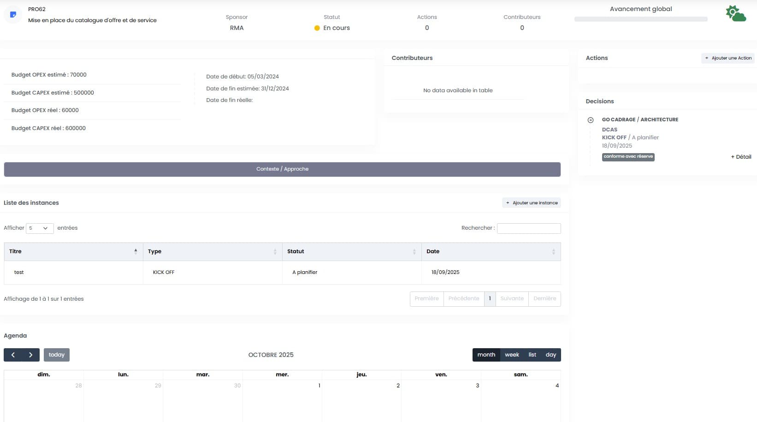Sort the table by Date column arrows

[x=553, y=251]
